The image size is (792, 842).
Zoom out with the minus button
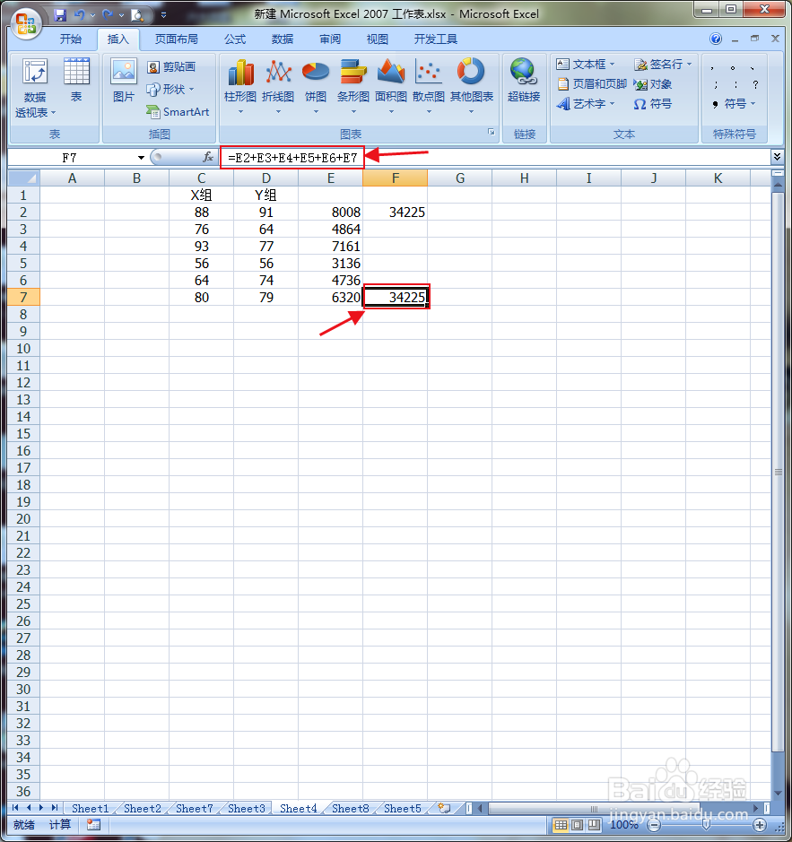coord(654,825)
